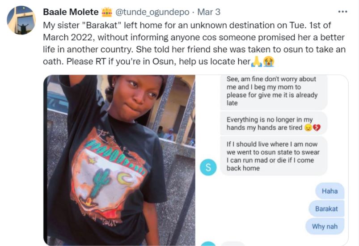Click the tweet text about sister Barakat
The height and width of the screenshot is (246, 359).
tap(192, 43)
